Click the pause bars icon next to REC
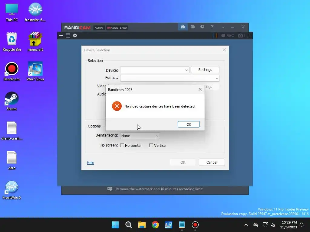The width and height of the screenshot is (310, 232). [x=215, y=36]
